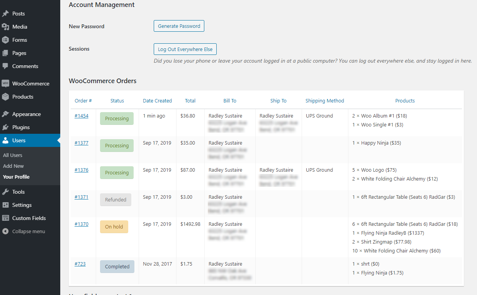The image size is (477, 295).
Task: Click '1 min ago' date cell
Action: tap(154, 116)
